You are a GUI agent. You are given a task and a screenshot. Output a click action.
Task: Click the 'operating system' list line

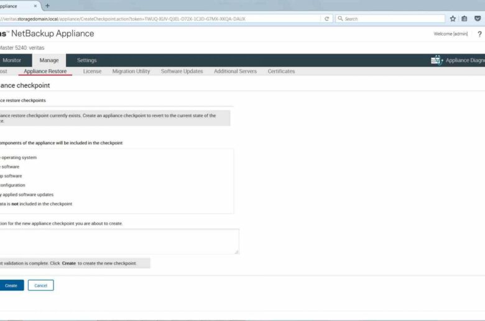[x=18, y=157]
